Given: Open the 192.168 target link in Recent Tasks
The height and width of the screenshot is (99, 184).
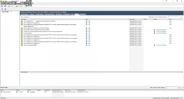Looking at the screenshot, I should click(x=21, y=92).
